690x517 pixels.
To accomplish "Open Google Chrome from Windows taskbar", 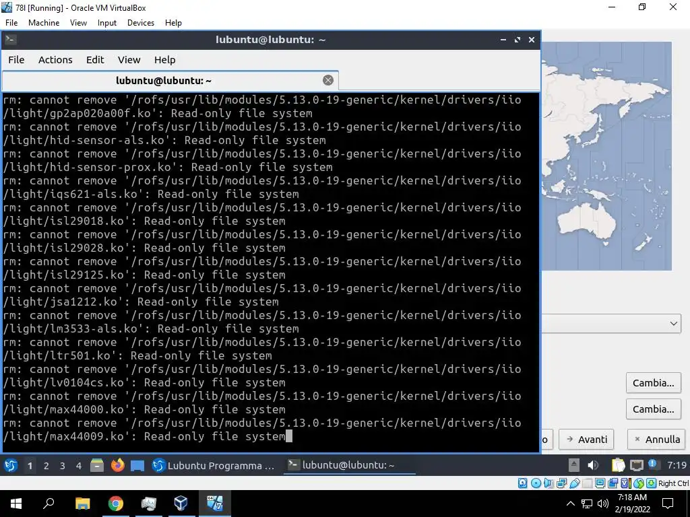I will [115, 504].
